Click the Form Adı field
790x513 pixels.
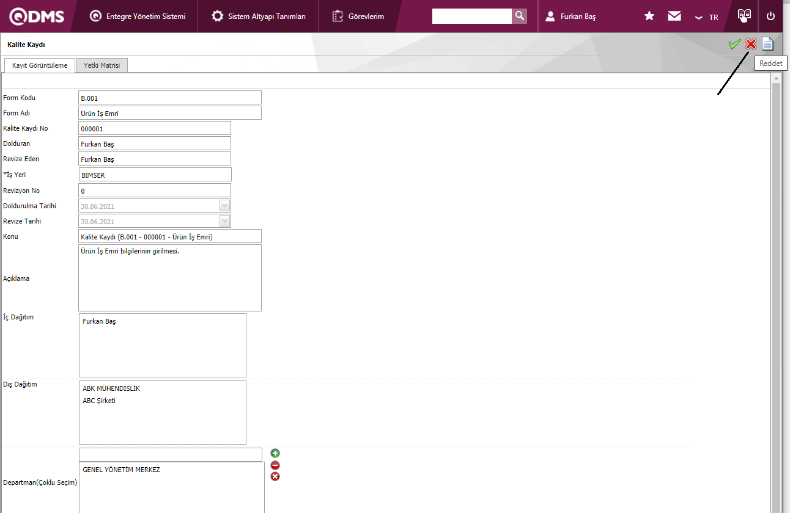point(170,113)
